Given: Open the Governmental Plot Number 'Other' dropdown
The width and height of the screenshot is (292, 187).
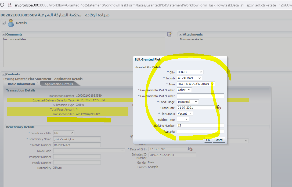Looking at the screenshot, I should (184, 90).
